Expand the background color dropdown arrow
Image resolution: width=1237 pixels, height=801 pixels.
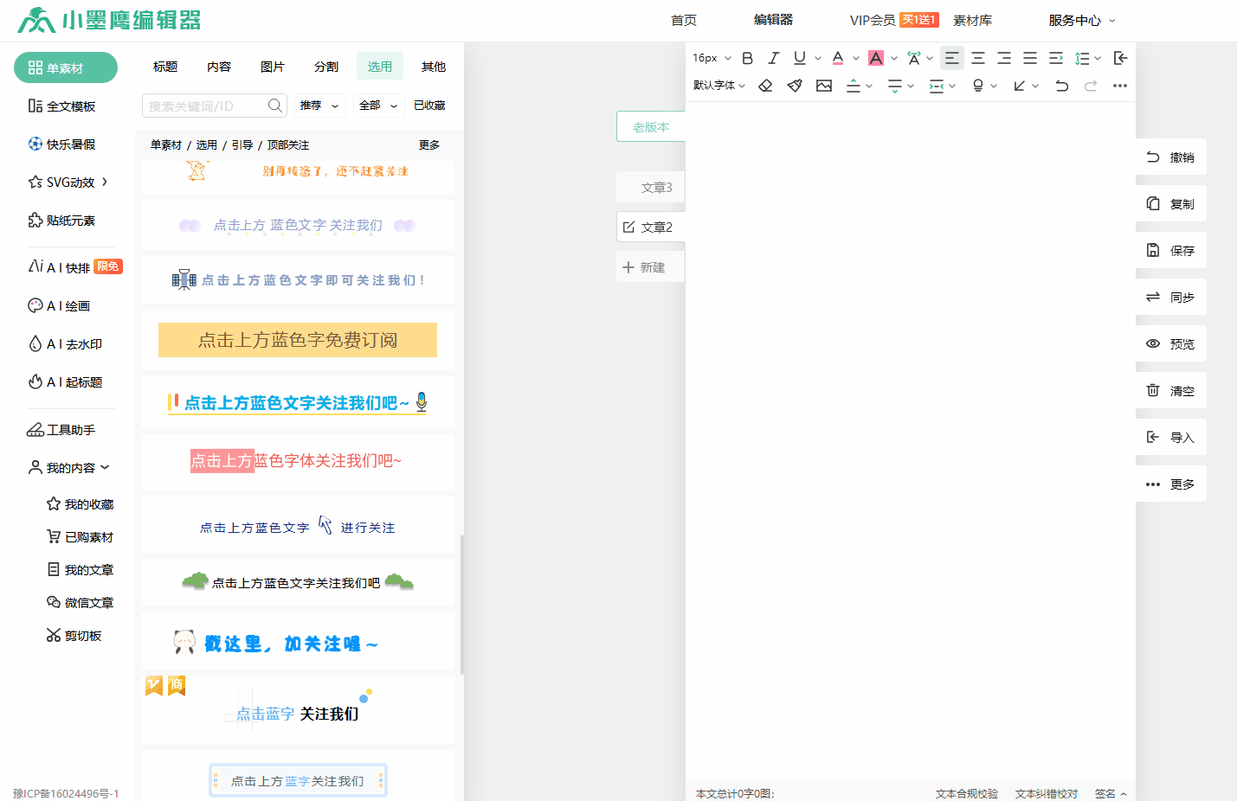[x=894, y=59]
